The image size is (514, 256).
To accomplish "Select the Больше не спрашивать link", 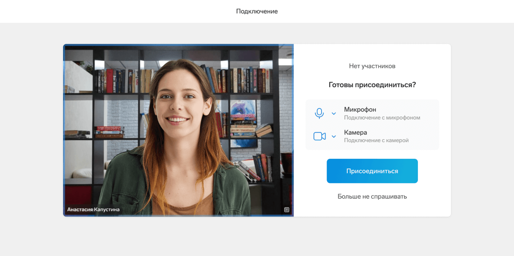I will (372, 196).
